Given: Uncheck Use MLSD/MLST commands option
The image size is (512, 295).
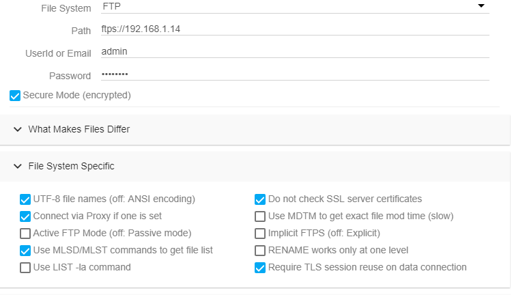Looking at the screenshot, I should (26, 251).
